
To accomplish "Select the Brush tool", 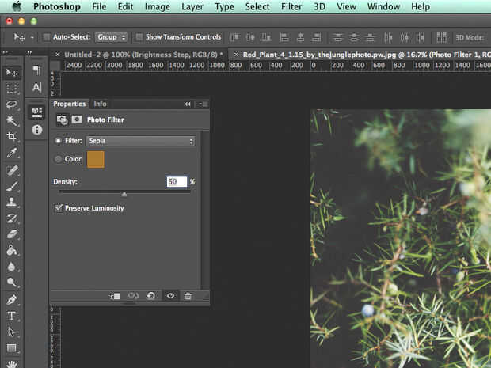I will 12,187.
